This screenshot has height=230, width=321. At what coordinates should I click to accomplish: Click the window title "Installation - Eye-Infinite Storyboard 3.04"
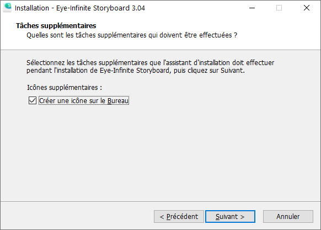click(80, 8)
